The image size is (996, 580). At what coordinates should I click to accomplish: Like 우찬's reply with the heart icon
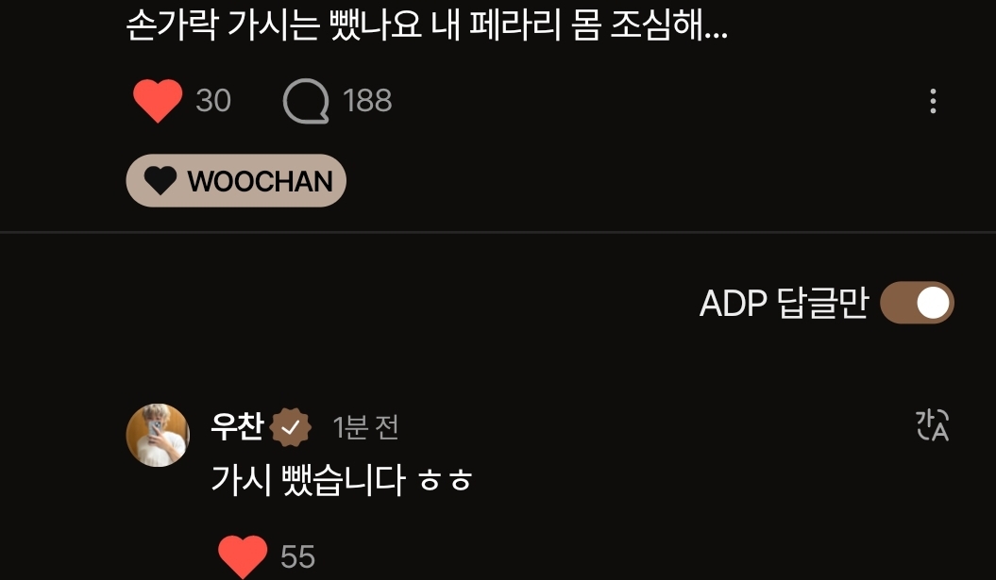click(x=243, y=555)
